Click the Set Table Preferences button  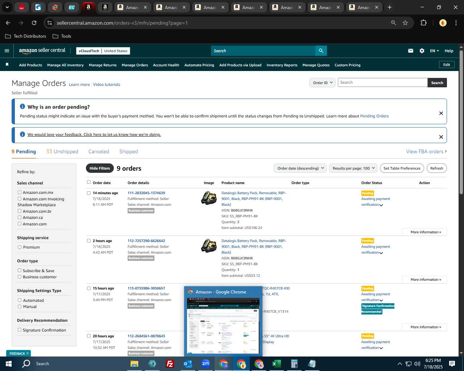click(x=402, y=168)
